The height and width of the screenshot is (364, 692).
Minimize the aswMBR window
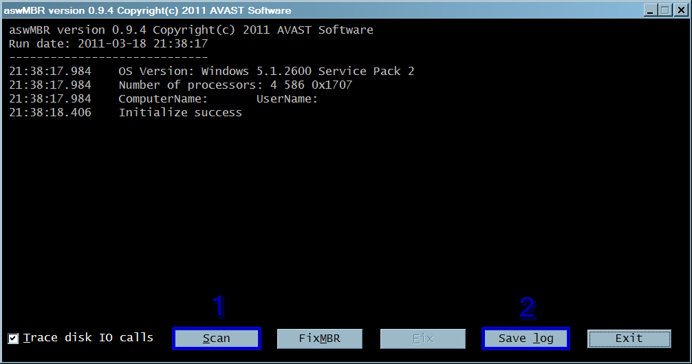click(649, 10)
